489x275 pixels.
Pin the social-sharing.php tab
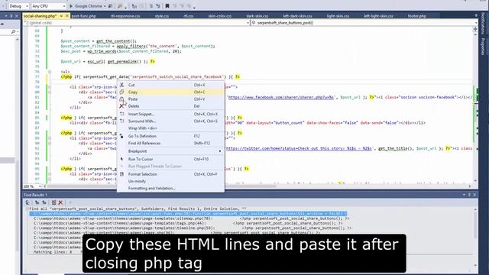[61, 15]
